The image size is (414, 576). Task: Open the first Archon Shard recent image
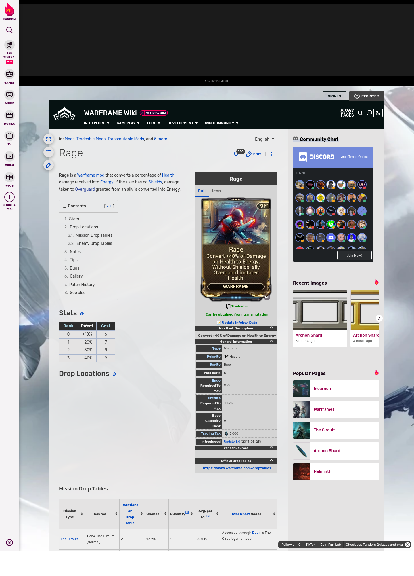click(320, 318)
